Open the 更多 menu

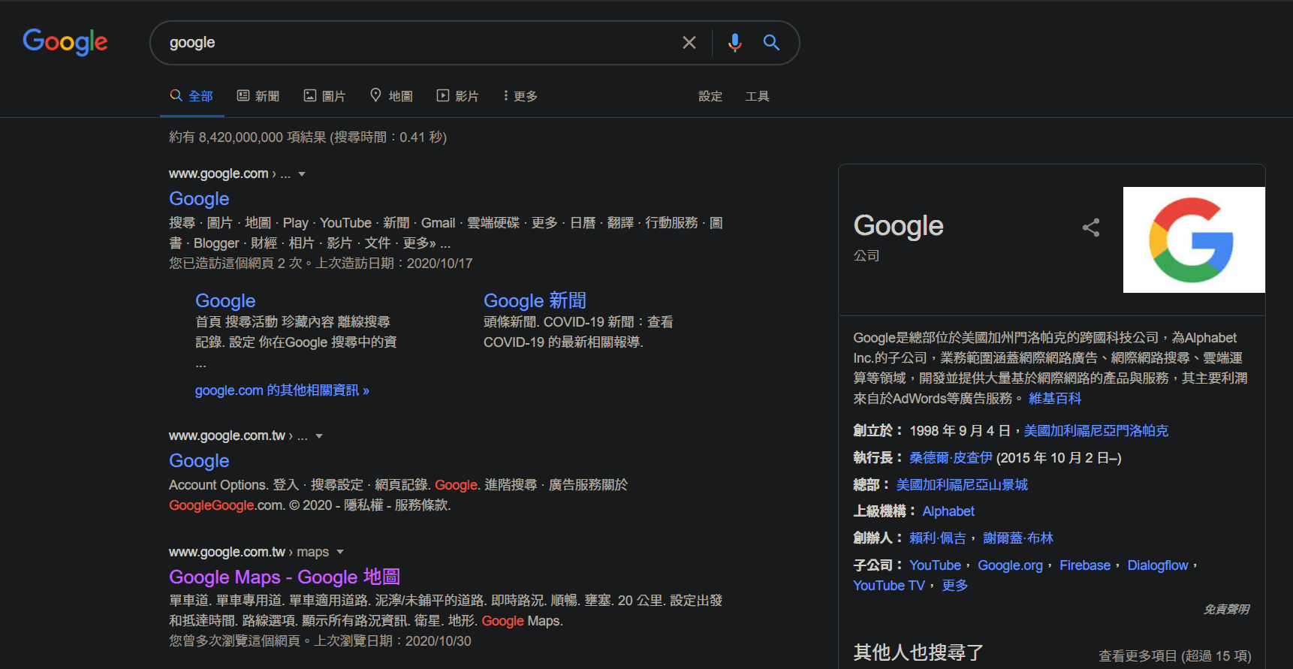(520, 96)
